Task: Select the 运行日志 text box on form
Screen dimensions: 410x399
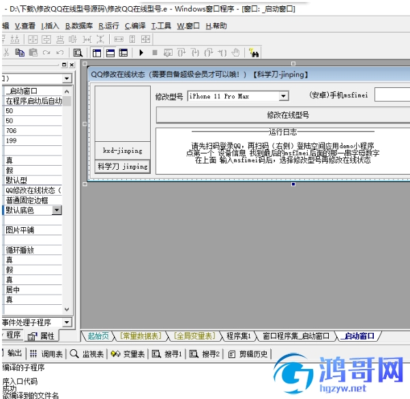Action: 283,151
